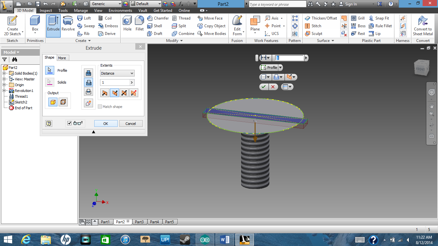This screenshot has height=246, width=438.
Task: Enable the Match shape checkbox
Action: click(100, 106)
